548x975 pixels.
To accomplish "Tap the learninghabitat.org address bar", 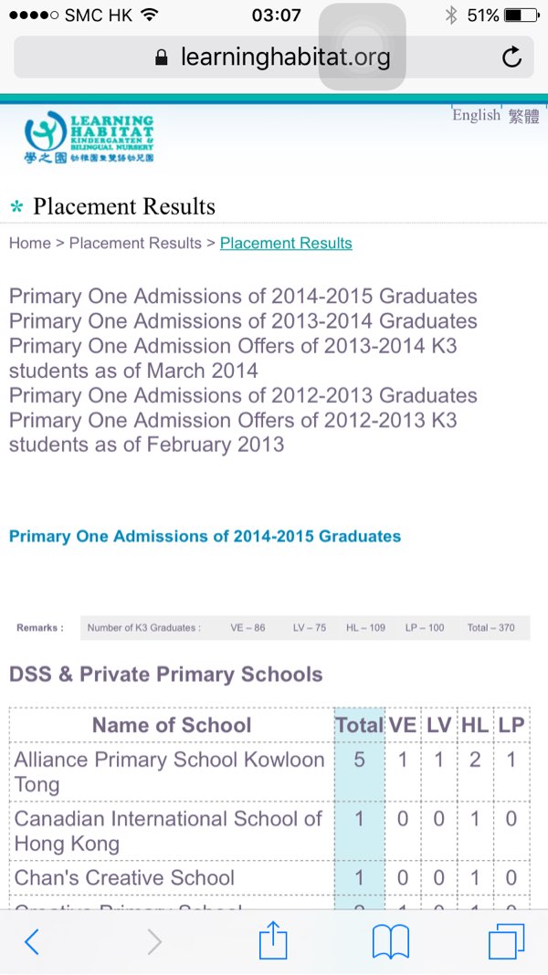I will click(274, 58).
